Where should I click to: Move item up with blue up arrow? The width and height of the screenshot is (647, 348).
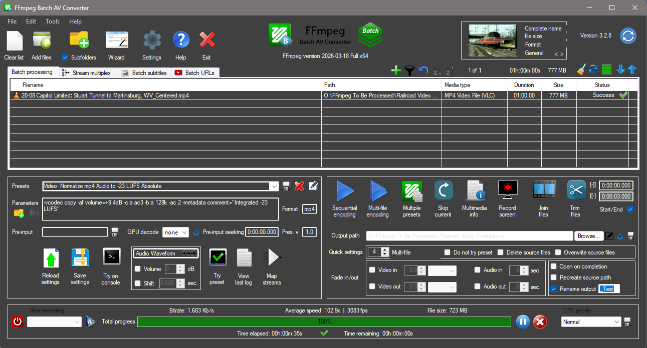pos(632,70)
